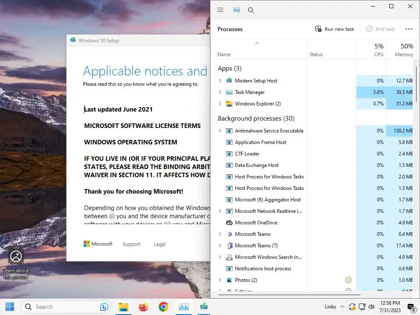Click 'Last updated June 2021' license text

(x=118, y=109)
